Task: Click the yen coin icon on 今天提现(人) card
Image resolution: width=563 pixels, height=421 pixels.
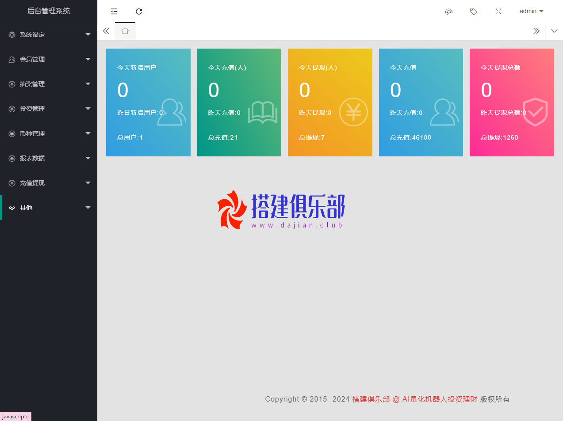Action: click(x=353, y=112)
